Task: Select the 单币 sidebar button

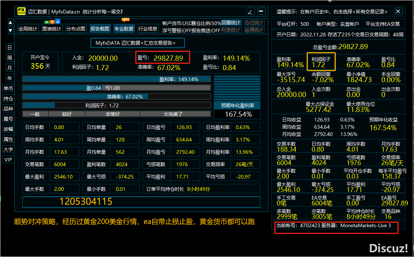Action: point(8,88)
